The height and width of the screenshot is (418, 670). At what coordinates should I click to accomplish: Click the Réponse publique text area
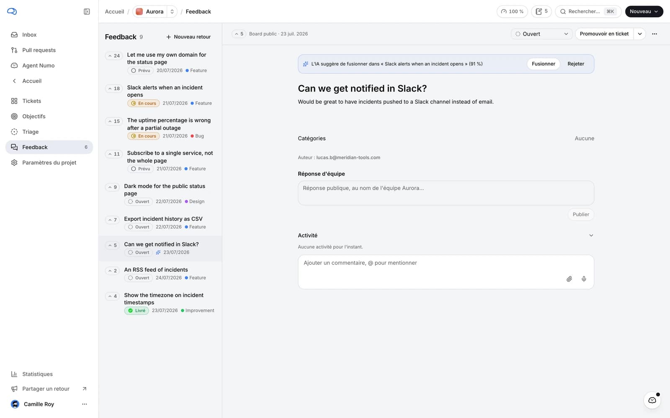tap(446, 193)
